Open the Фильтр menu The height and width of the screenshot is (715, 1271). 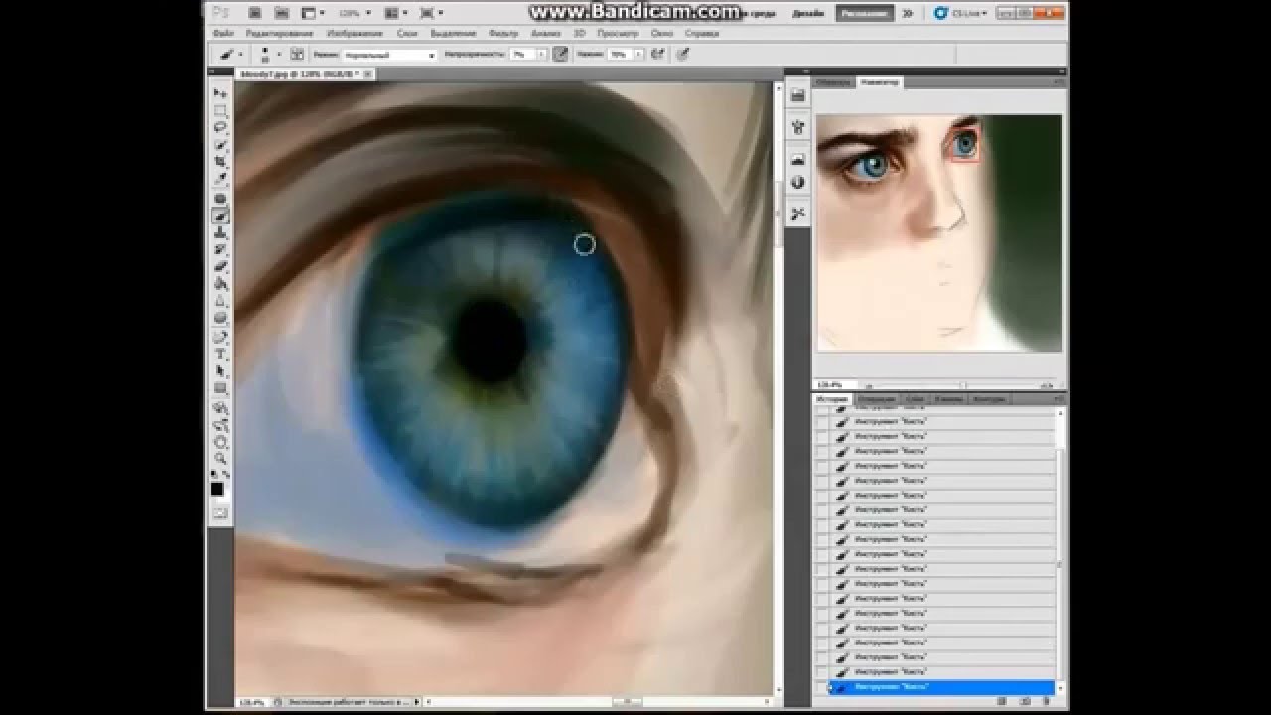pos(504,33)
